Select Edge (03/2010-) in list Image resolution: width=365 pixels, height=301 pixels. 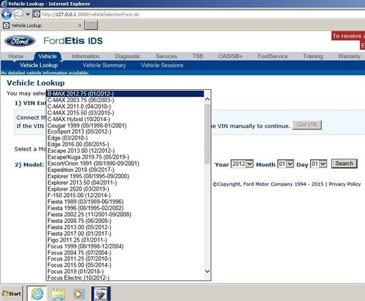126,138
